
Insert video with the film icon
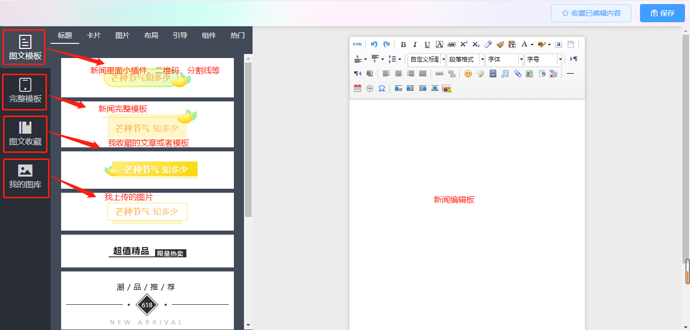[493, 74]
